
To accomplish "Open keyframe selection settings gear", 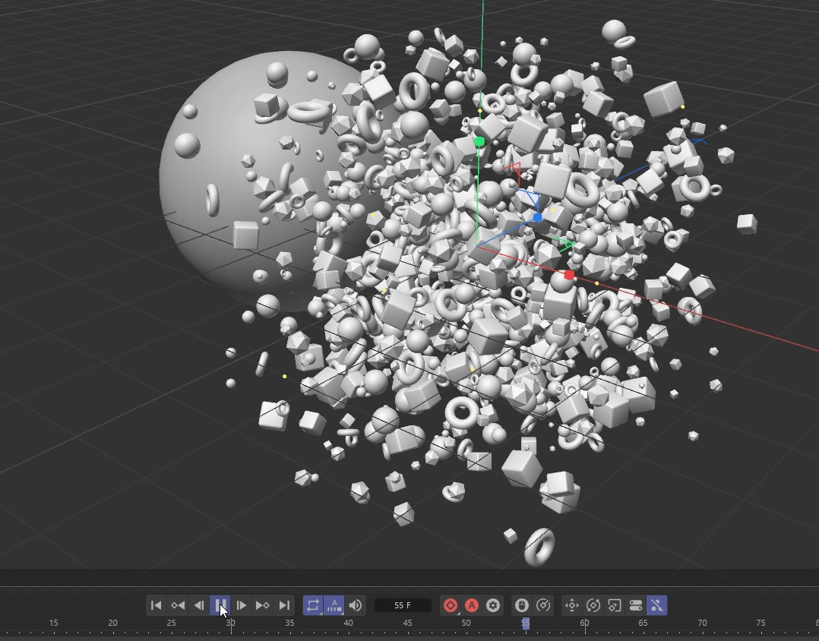I will pos(493,605).
